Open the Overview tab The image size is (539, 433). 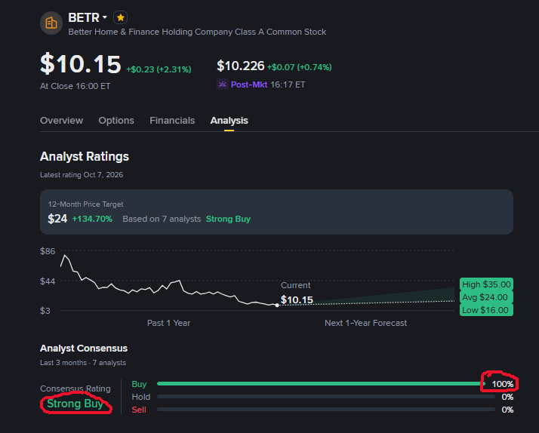pos(62,121)
